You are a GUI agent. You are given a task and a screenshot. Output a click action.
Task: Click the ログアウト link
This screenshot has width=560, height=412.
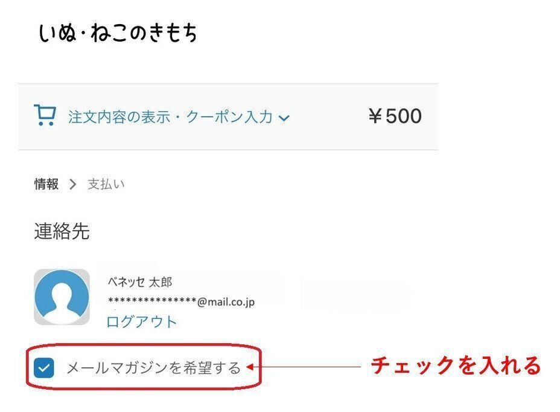(142, 322)
